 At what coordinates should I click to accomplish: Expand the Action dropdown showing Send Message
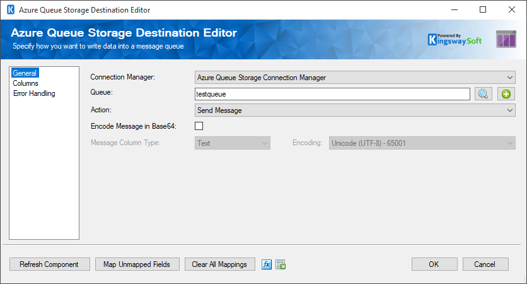tap(355, 110)
